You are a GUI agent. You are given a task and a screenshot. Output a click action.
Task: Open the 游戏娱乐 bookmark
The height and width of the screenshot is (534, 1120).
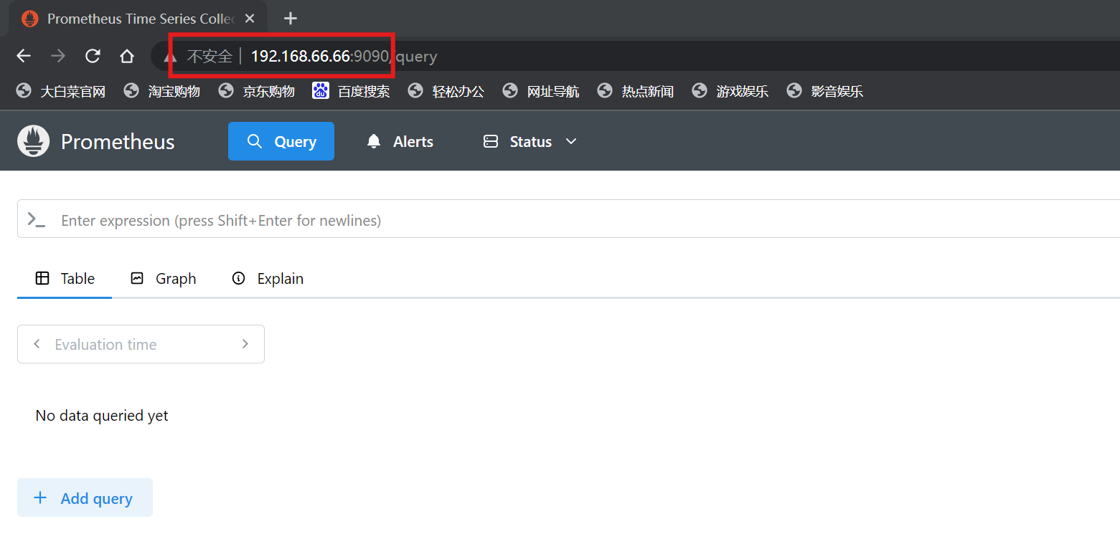point(730,91)
